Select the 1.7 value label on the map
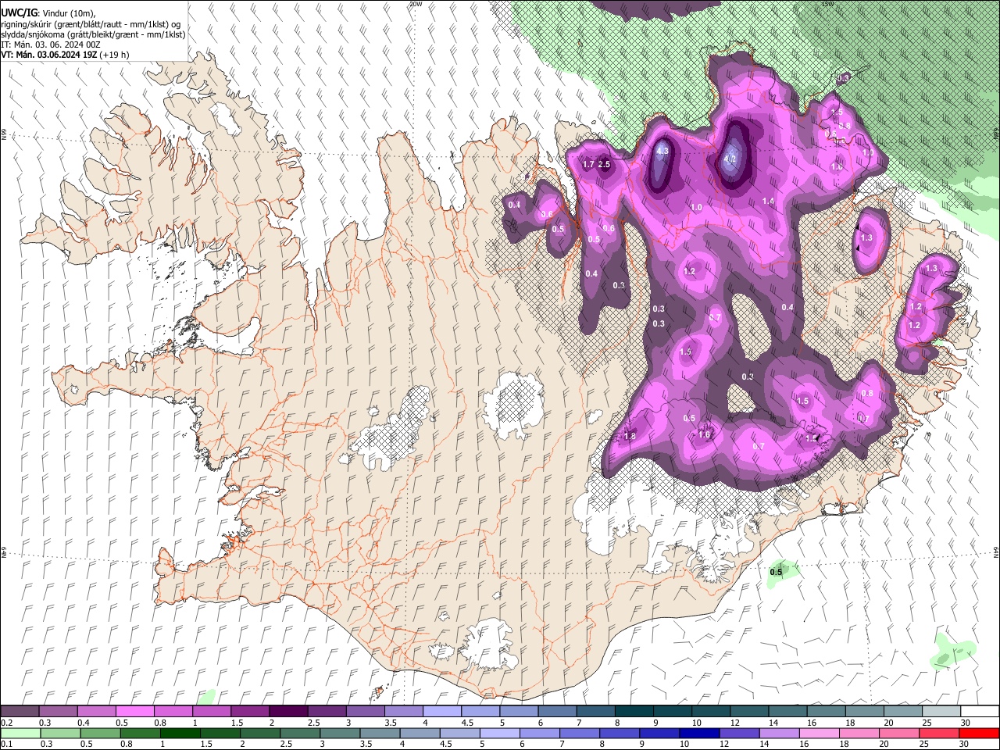 pos(590,164)
